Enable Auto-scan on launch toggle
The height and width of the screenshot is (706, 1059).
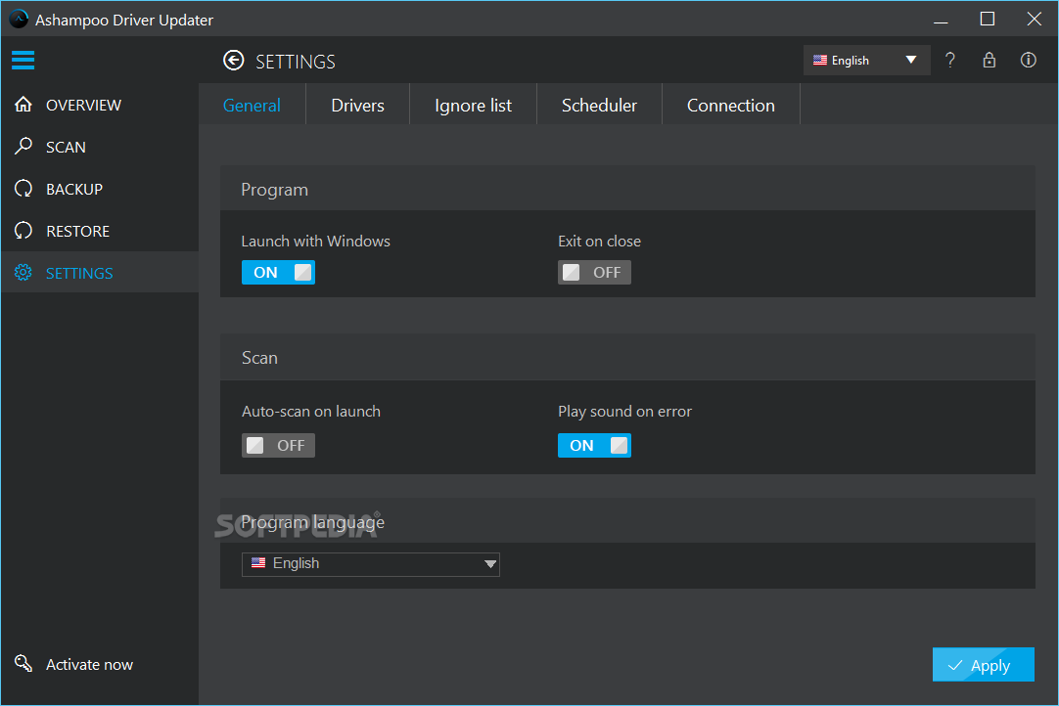click(278, 446)
